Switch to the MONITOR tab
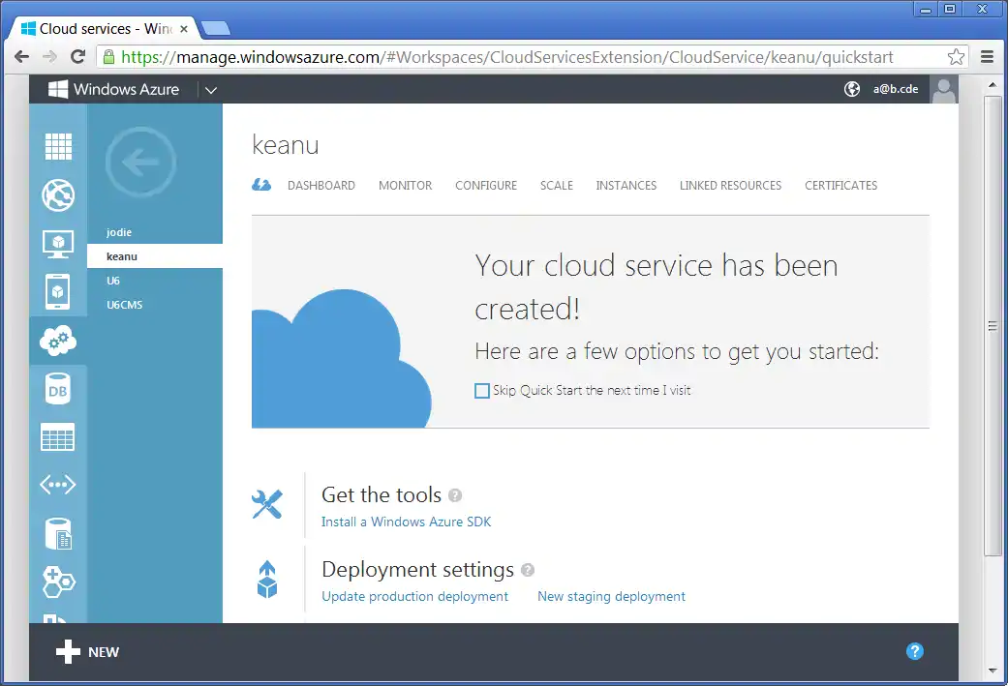This screenshot has width=1008, height=686. pyautogui.click(x=405, y=186)
